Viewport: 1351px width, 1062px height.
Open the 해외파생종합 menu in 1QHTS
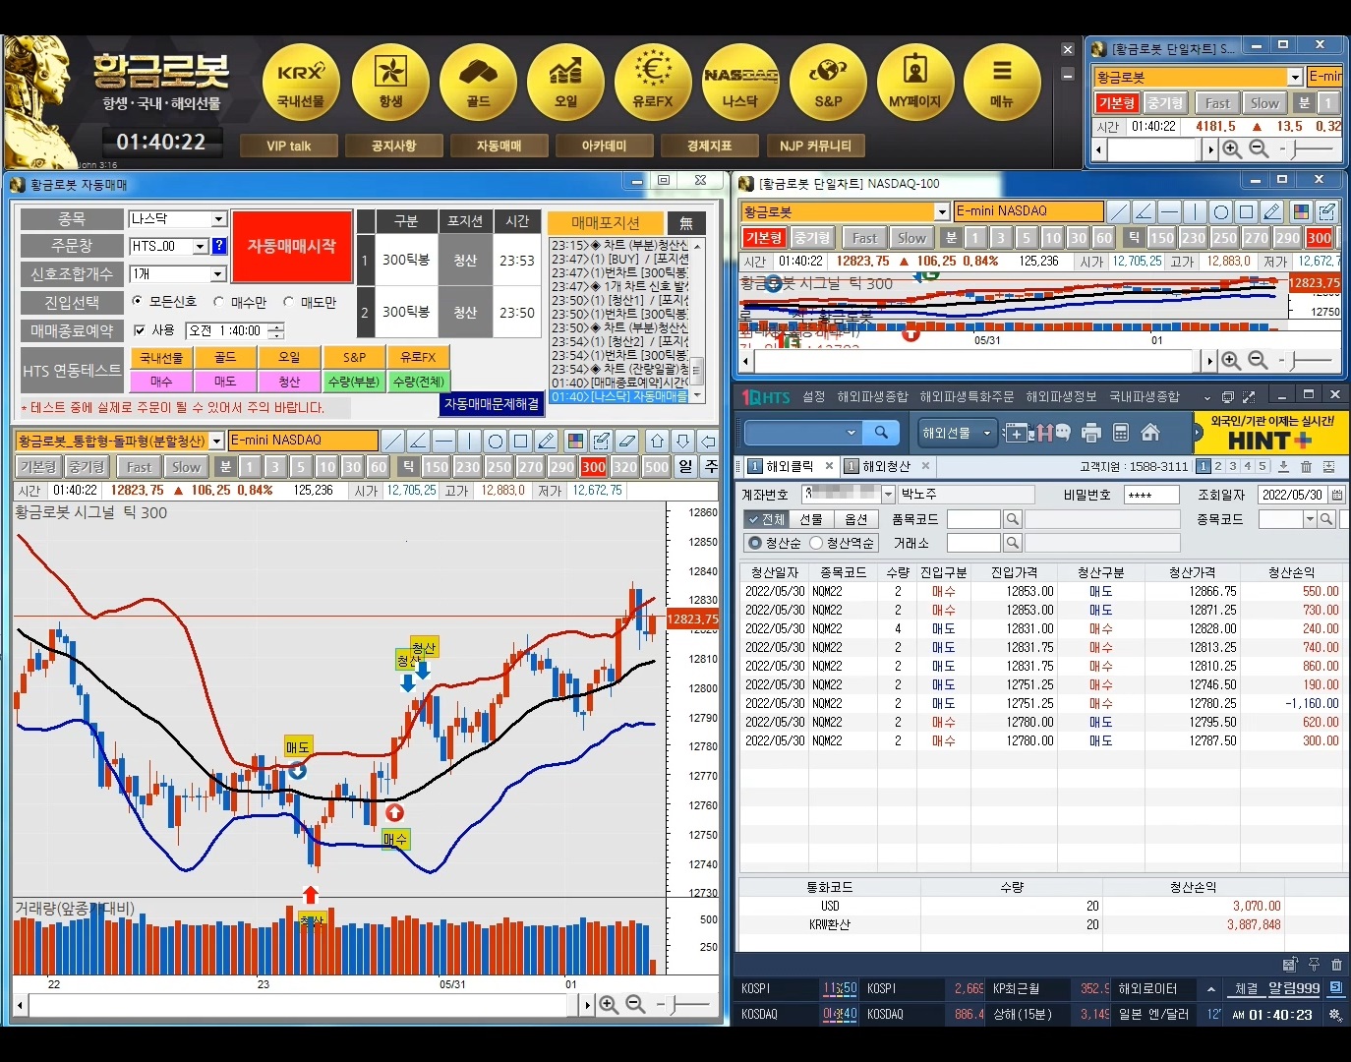(x=872, y=396)
